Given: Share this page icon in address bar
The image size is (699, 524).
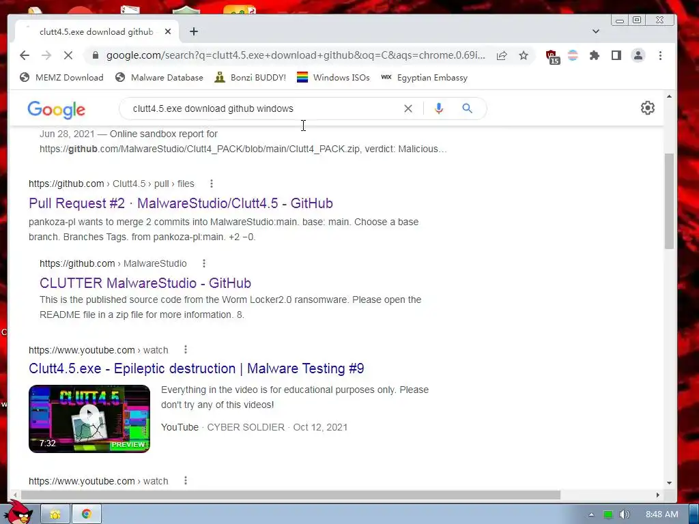Looking at the screenshot, I should (x=502, y=55).
